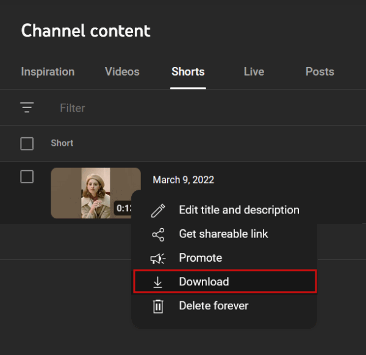Image resolution: width=366 pixels, height=355 pixels.
Task: Click the Short column header
Action: 62,143
